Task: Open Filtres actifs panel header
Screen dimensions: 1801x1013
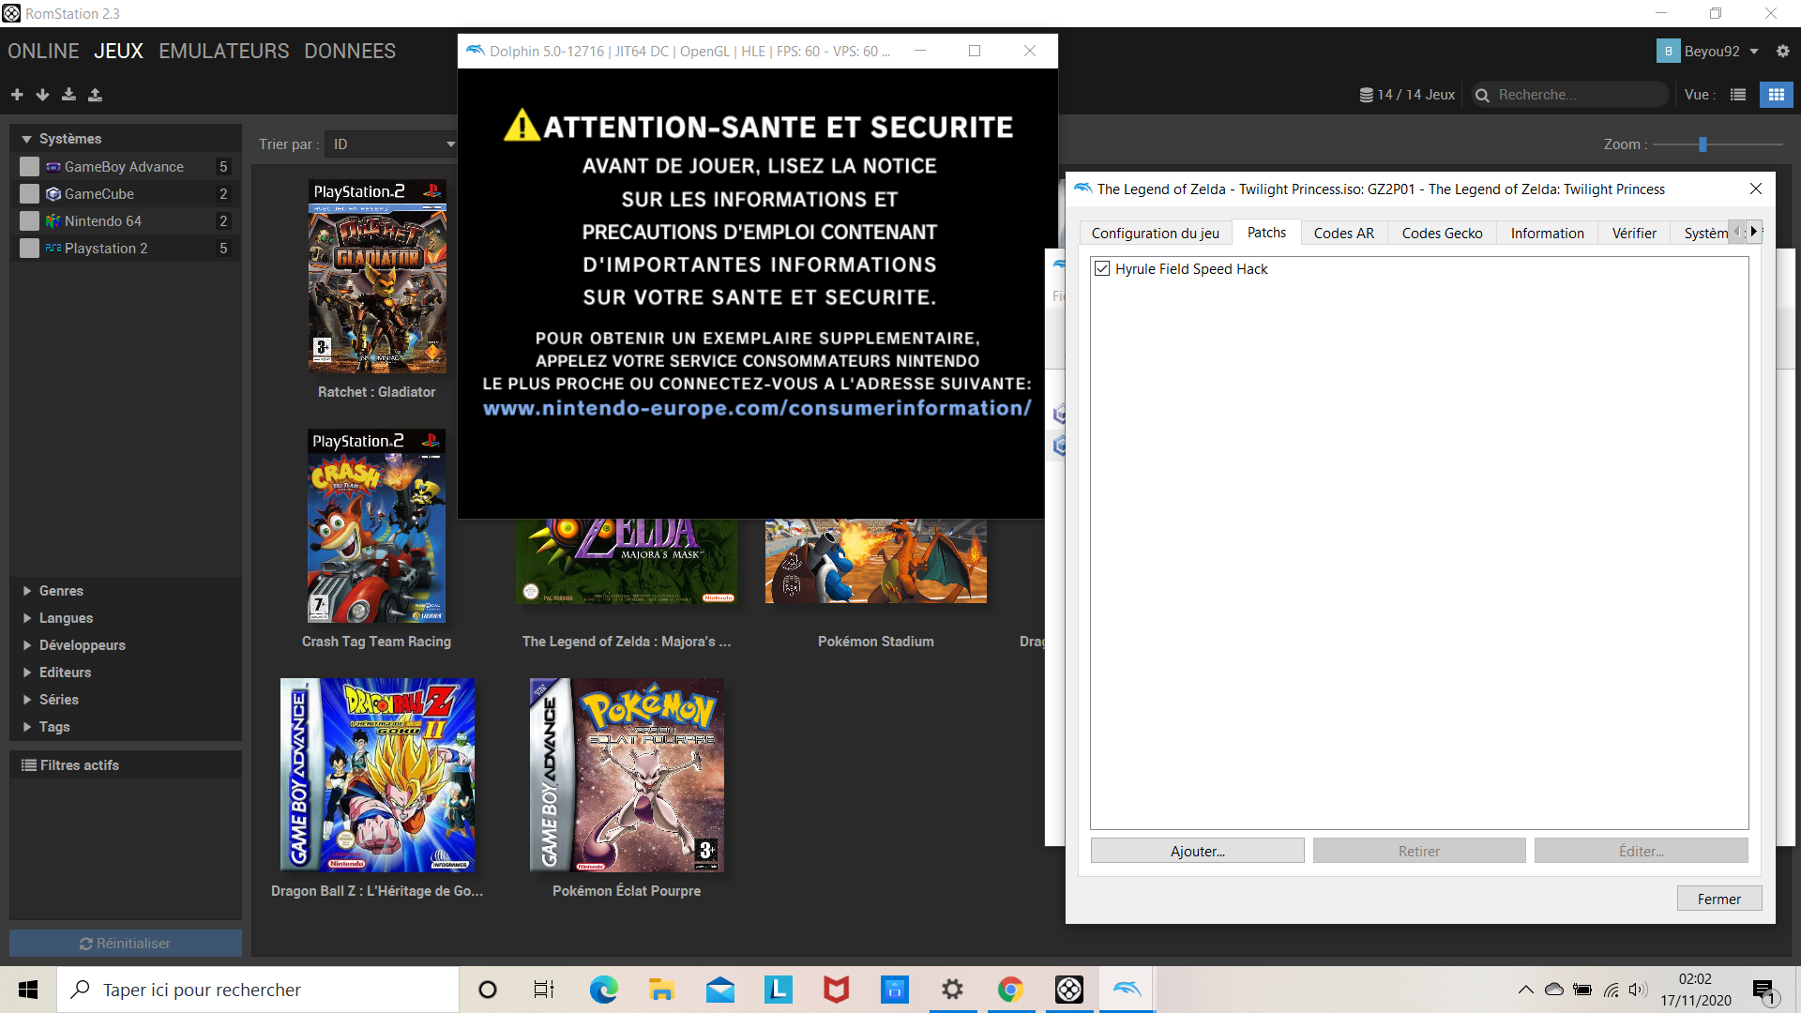Action: coord(126,765)
